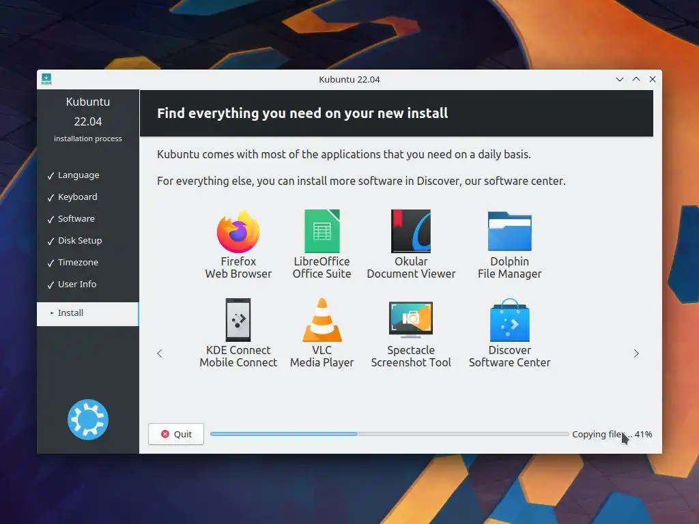
Task: Click the KDE Connect phone icon
Action: pos(238,320)
